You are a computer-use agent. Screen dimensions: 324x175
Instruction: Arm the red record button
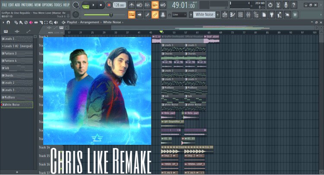109,5
